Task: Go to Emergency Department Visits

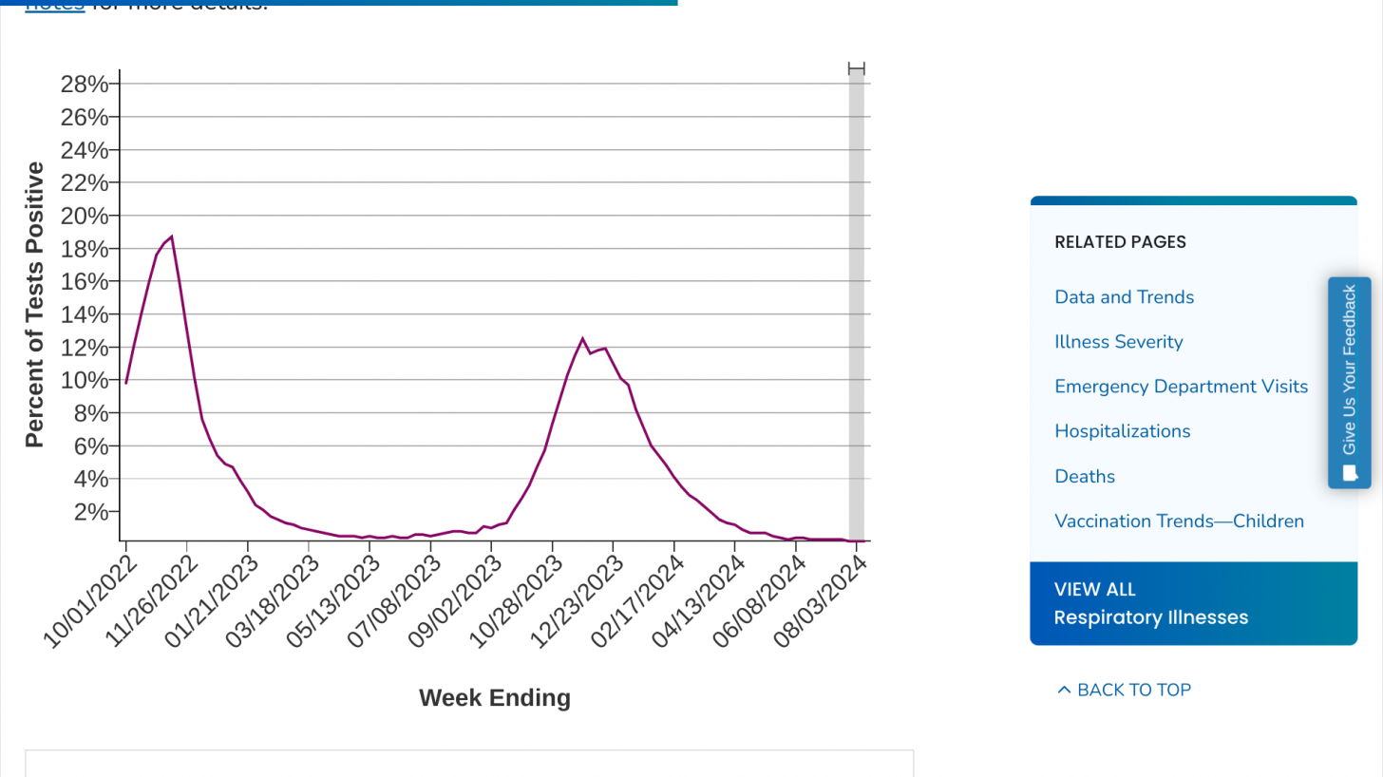Action: [1181, 387]
